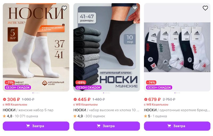
Task: Click star icon next to rating 5
Action: pyautogui.click(x=145, y=116)
